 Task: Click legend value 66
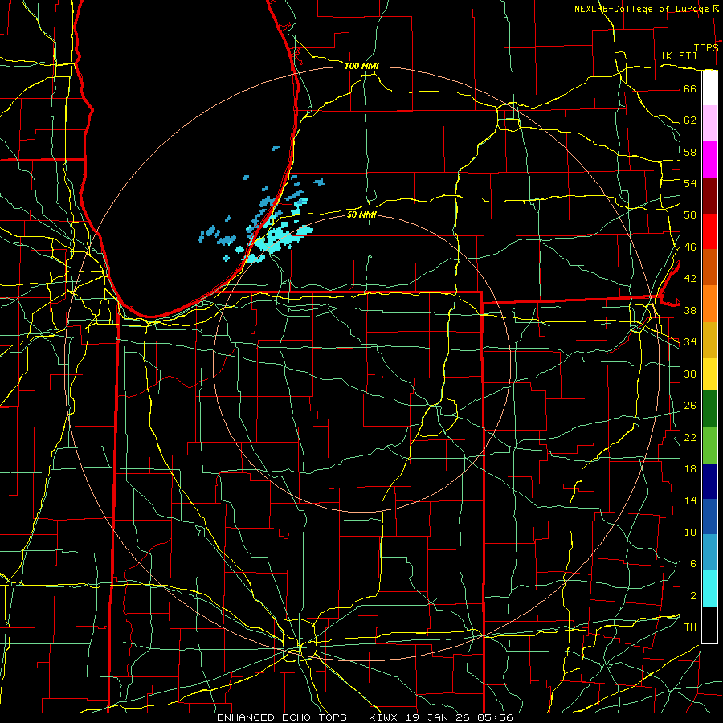[x=690, y=88]
